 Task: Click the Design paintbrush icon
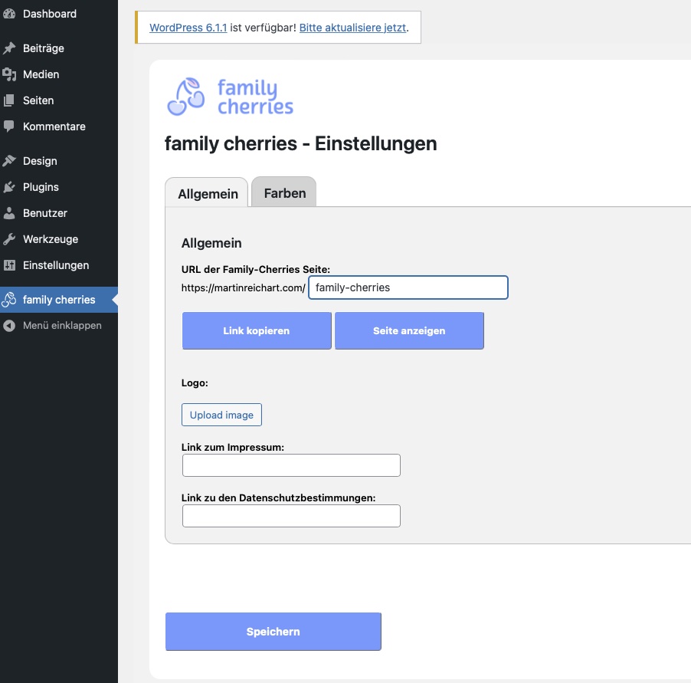pos(9,161)
